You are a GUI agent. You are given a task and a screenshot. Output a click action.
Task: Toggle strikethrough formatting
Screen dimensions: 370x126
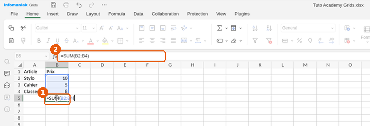coord(66,41)
